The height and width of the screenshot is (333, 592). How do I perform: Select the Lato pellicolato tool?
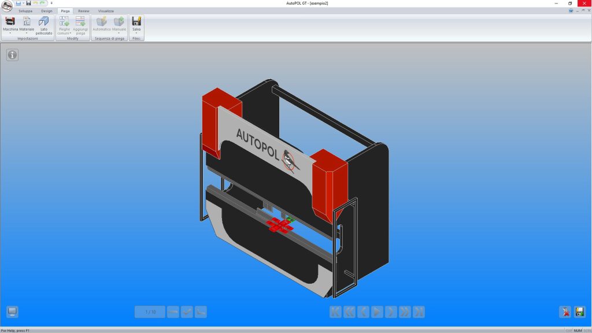[x=44, y=25]
